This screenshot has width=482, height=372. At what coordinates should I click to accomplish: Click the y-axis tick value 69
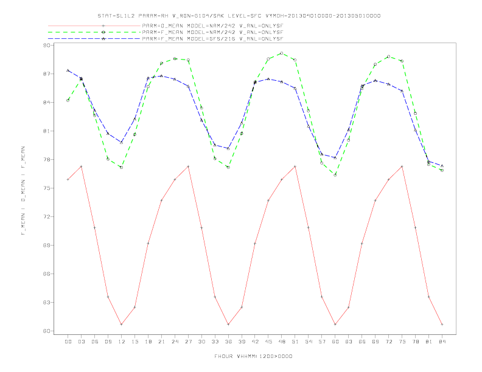tap(47, 245)
